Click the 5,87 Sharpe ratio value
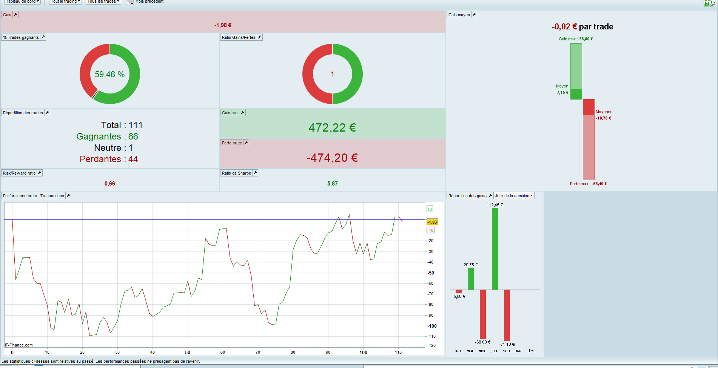 (x=333, y=184)
